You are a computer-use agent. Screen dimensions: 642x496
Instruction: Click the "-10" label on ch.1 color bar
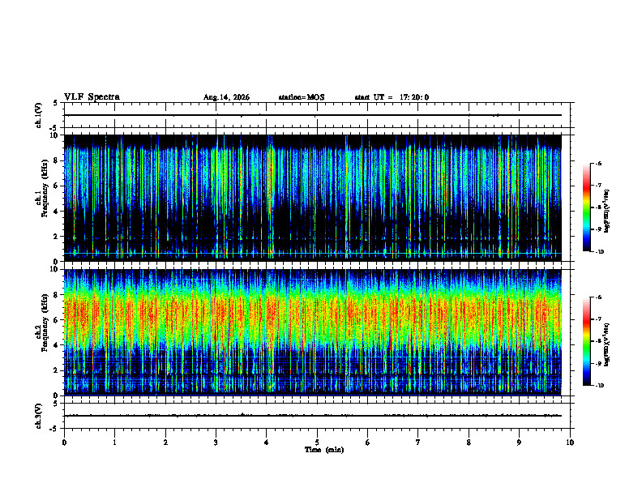click(x=599, y=252)
